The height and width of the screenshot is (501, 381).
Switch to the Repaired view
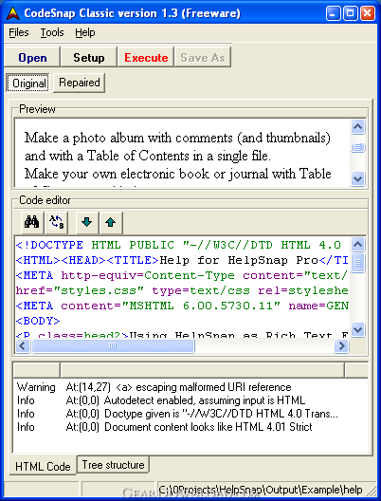click(79, 83)
